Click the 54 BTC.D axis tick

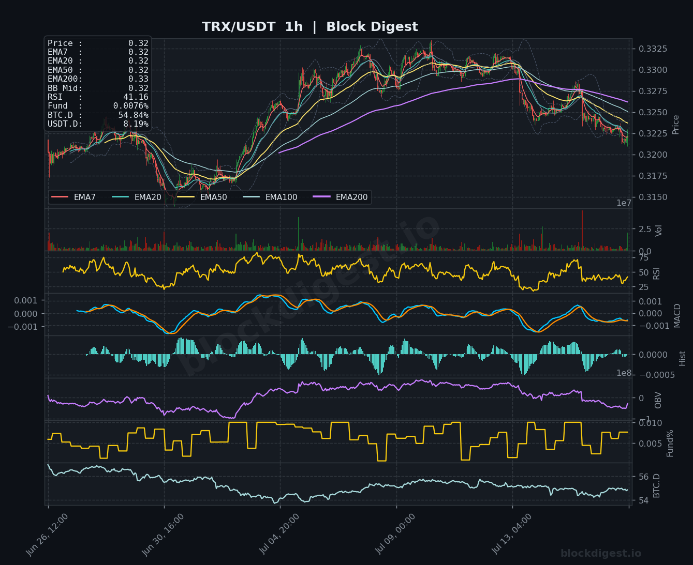(643, 501)
